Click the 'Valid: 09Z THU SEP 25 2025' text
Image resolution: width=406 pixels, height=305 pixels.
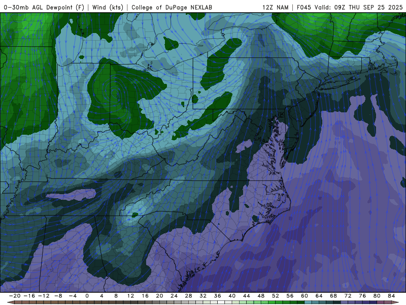tap(359, 7)
